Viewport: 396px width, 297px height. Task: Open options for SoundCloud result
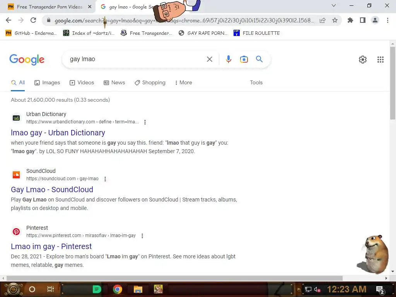click(x=105, y=179)
